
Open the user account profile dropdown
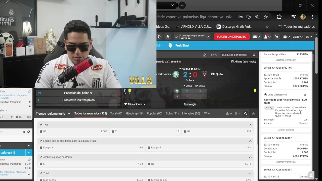[x=267, y=37]
